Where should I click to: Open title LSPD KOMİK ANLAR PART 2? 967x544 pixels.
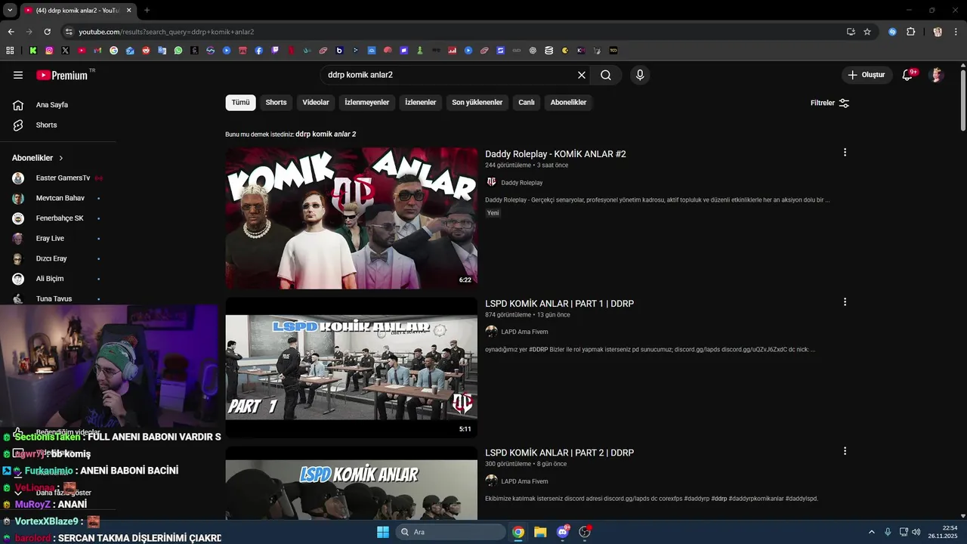point(559,453)
